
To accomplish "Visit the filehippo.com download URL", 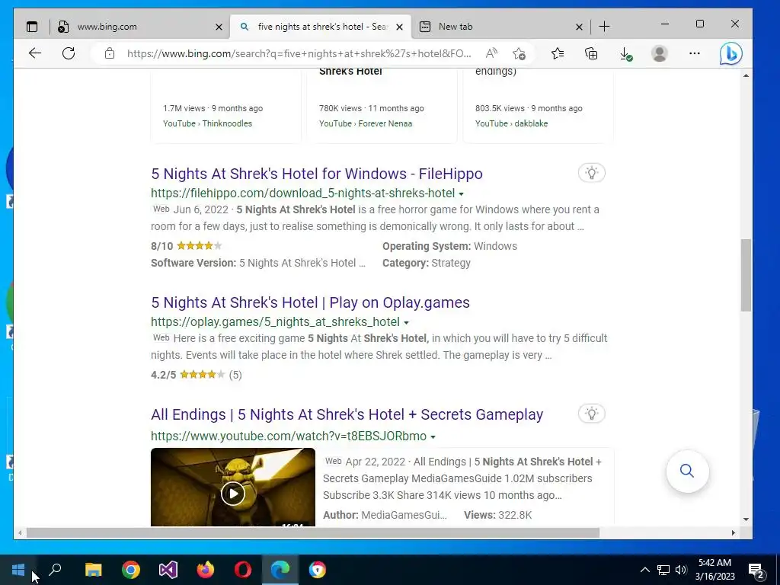I will [303, 193].
